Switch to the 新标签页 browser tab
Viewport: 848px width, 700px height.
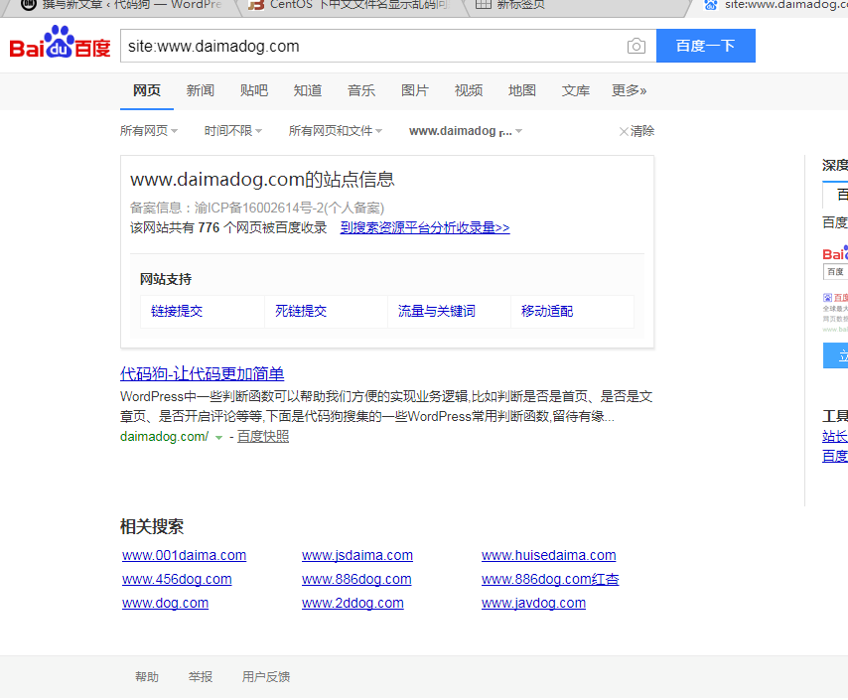pos(576,5)
